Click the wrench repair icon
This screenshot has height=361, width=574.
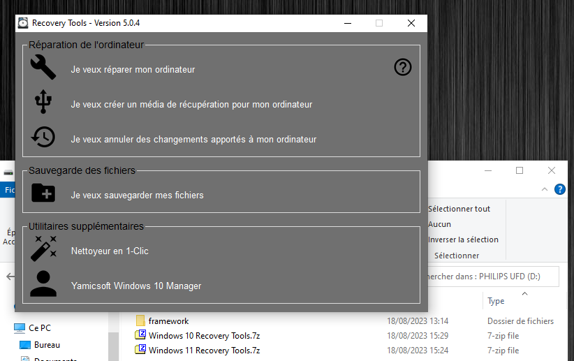click(43, 67)
